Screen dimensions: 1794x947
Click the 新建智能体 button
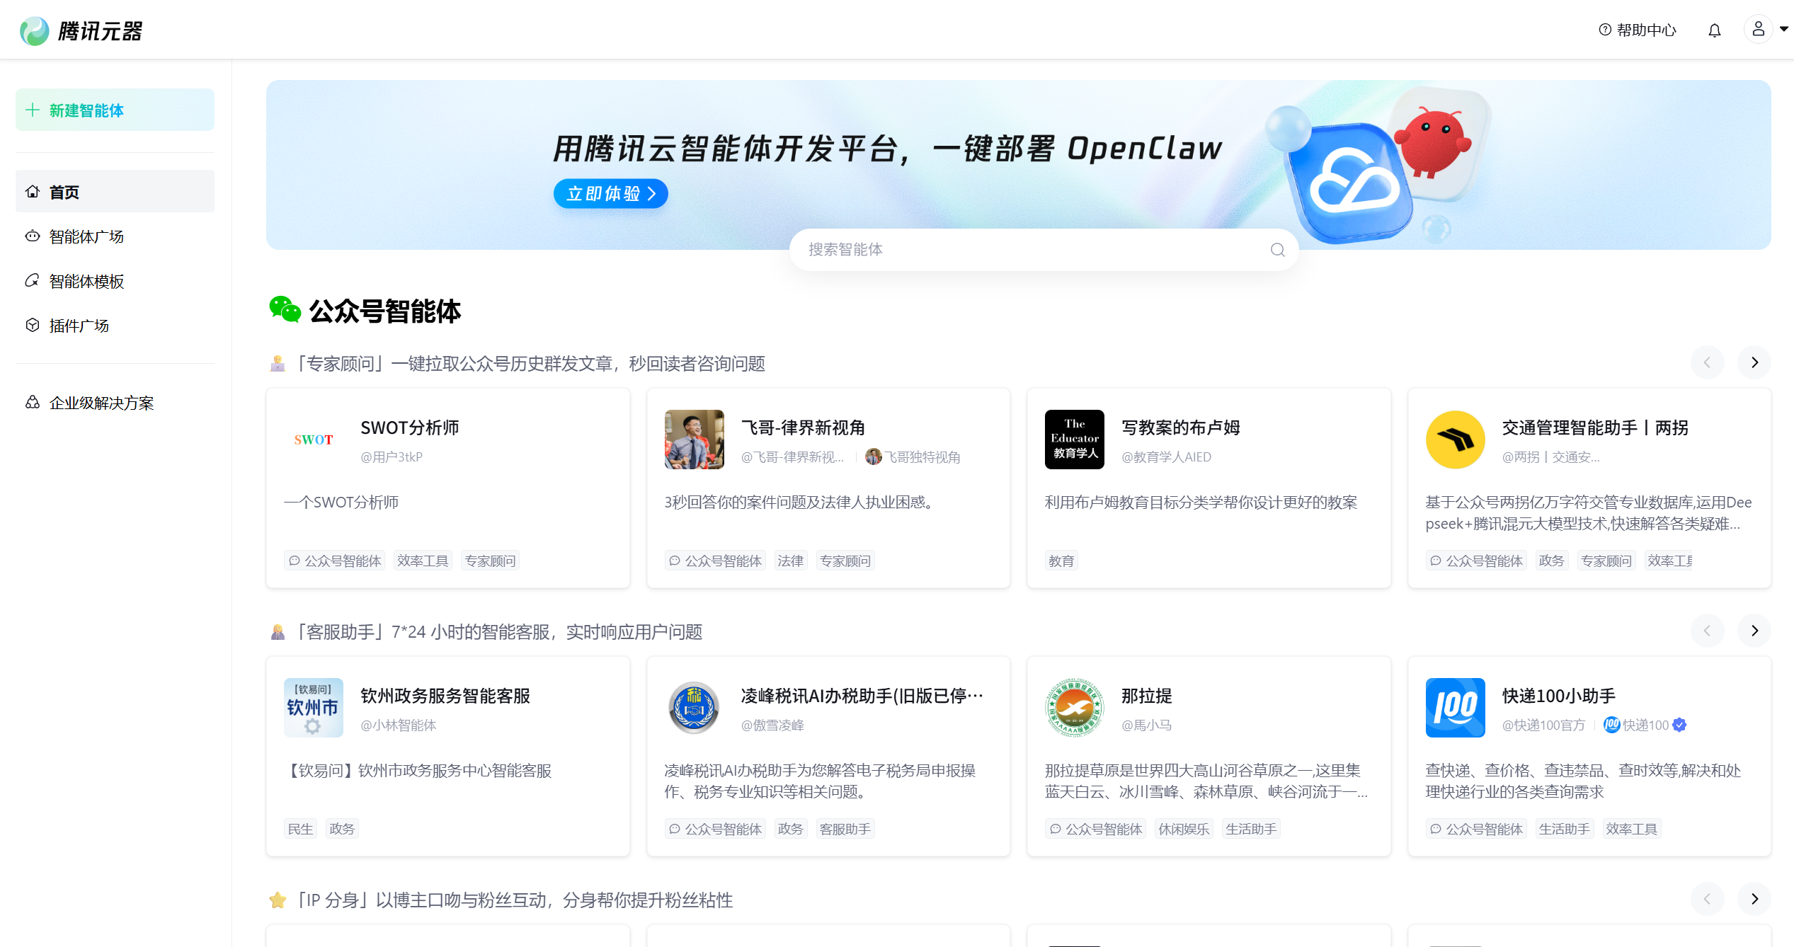115,110
